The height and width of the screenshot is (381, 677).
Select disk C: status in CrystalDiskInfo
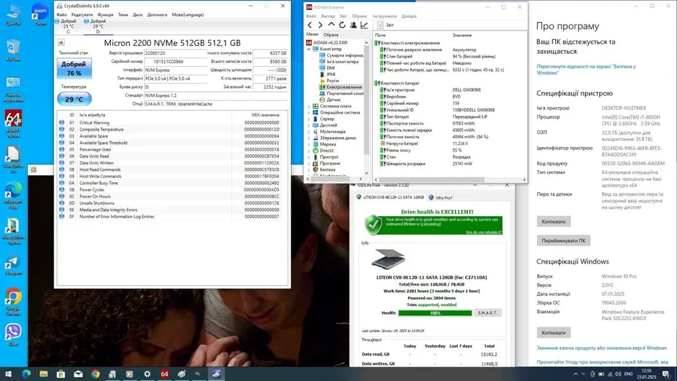68,26
